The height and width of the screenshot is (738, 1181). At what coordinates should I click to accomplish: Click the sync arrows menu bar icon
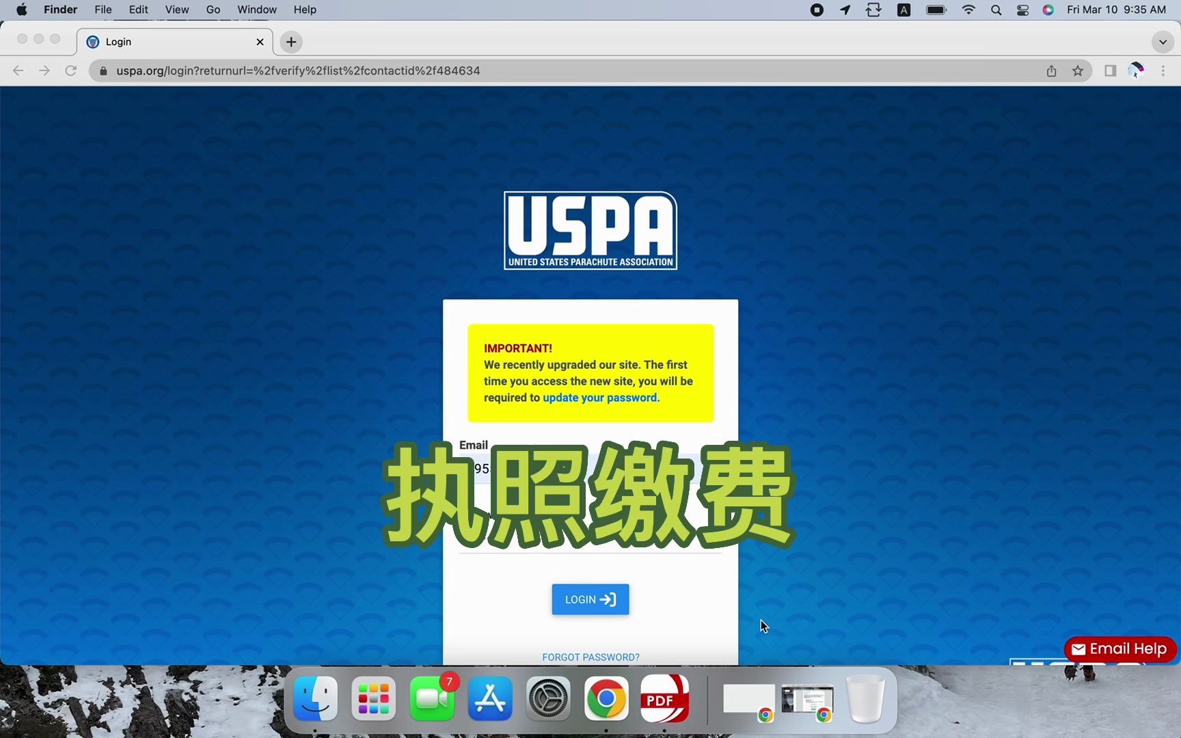[873, 10]
